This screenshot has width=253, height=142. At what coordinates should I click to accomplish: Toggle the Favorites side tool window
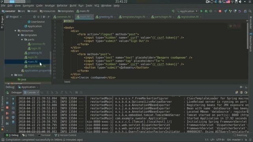[x=2, y=123]
